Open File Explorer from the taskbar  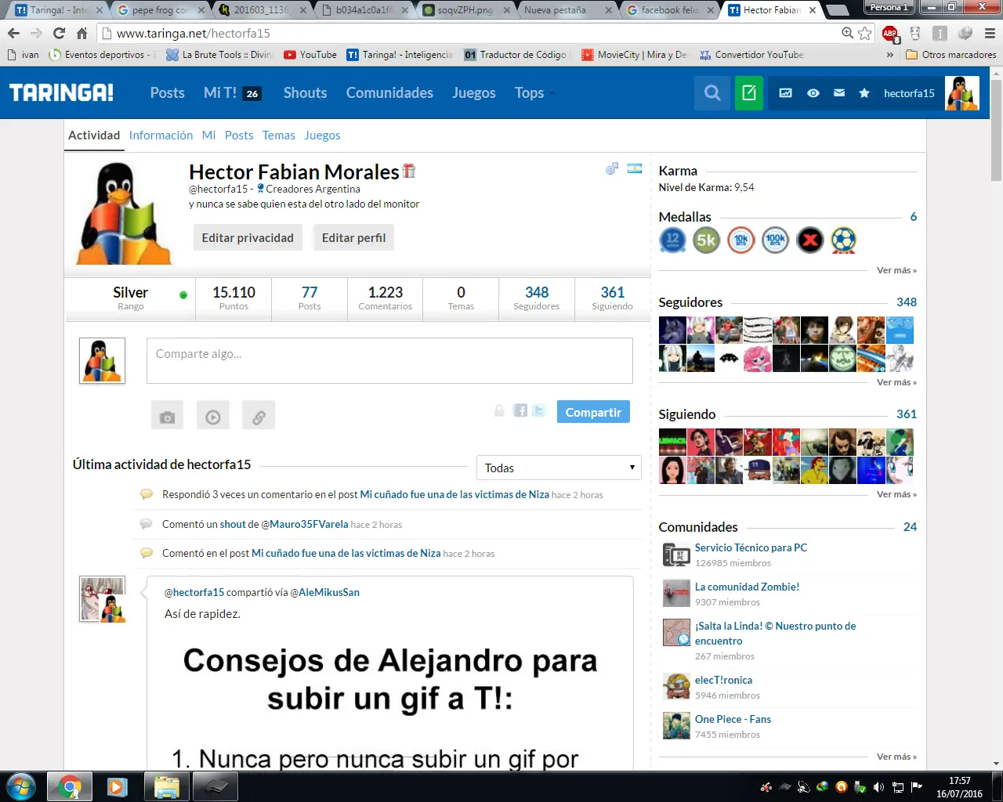(167, 786)
